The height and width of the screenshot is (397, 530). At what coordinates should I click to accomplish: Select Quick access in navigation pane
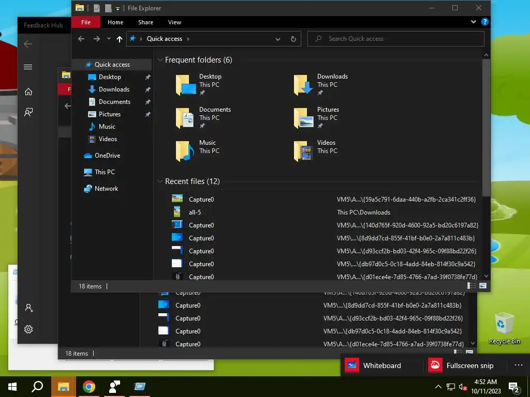point(112,65)
